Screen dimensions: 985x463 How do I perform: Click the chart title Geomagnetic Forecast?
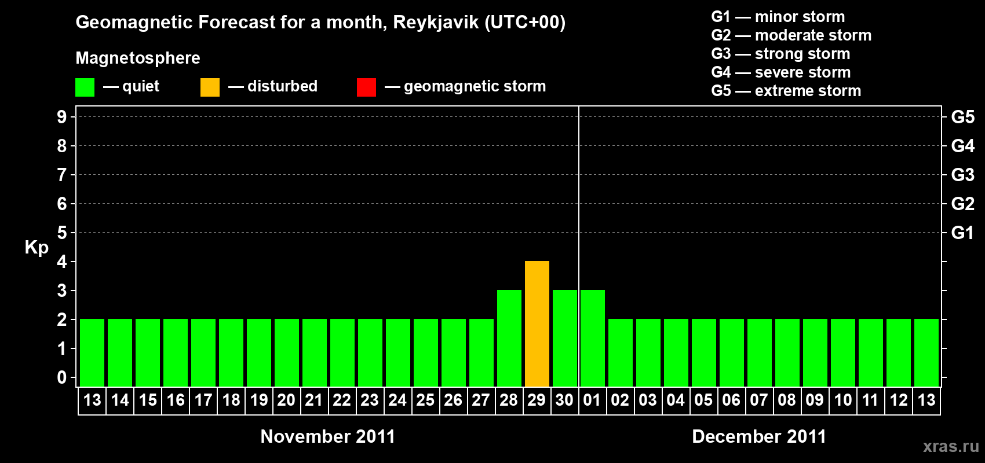pos(320,23)
